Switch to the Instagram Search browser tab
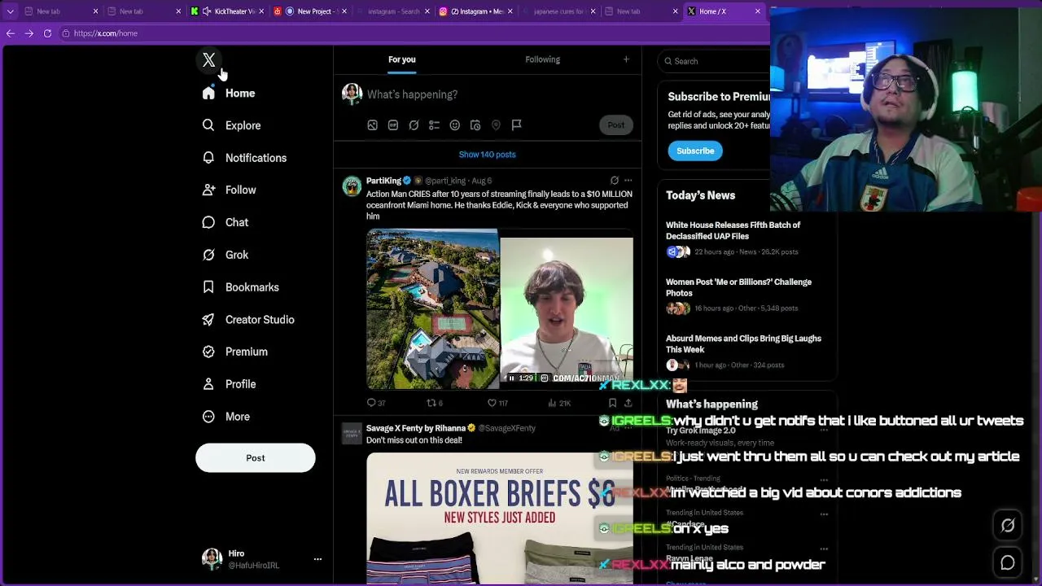Image resolution: width=1042 pixels, height=586 pixels. [393, 11]
